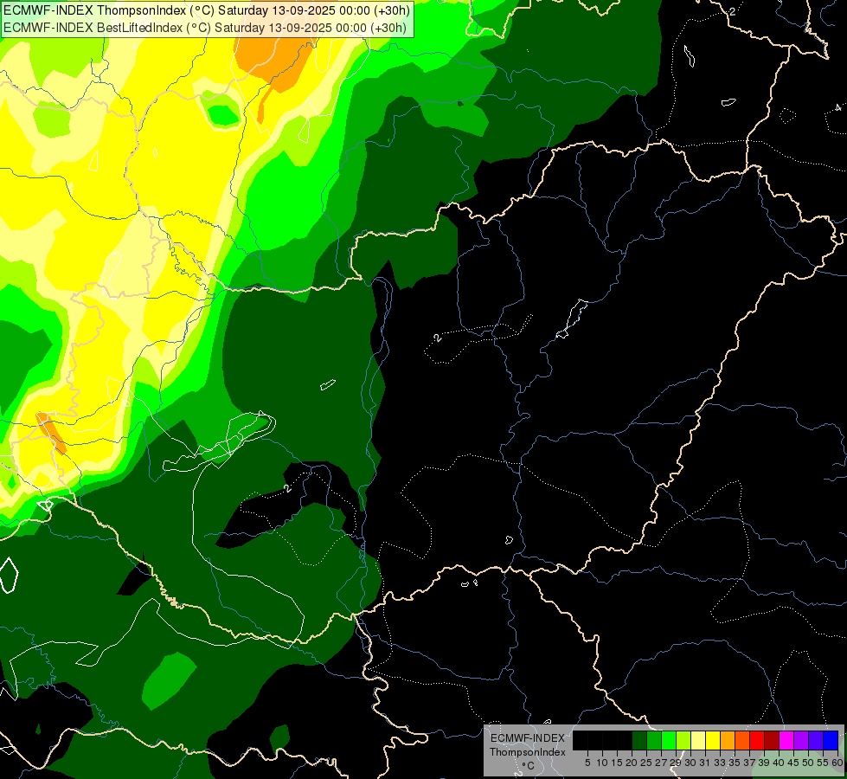The height and width of the screenshot is (779, 847).
Task: Pick the indigo 50–55 legend swatch
Action: (x=816, y=741)
